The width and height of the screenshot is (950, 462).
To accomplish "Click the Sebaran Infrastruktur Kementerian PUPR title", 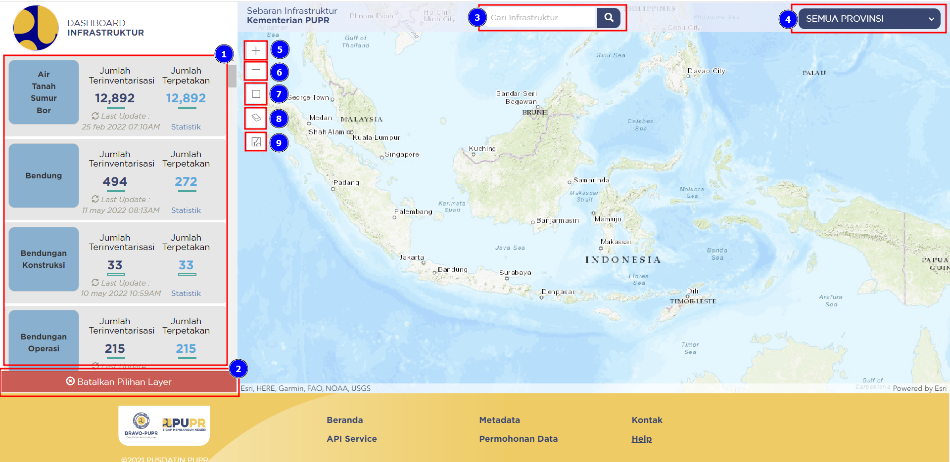I will (292, 15).
